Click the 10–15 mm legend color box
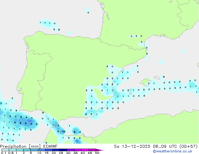 point(41,150)
